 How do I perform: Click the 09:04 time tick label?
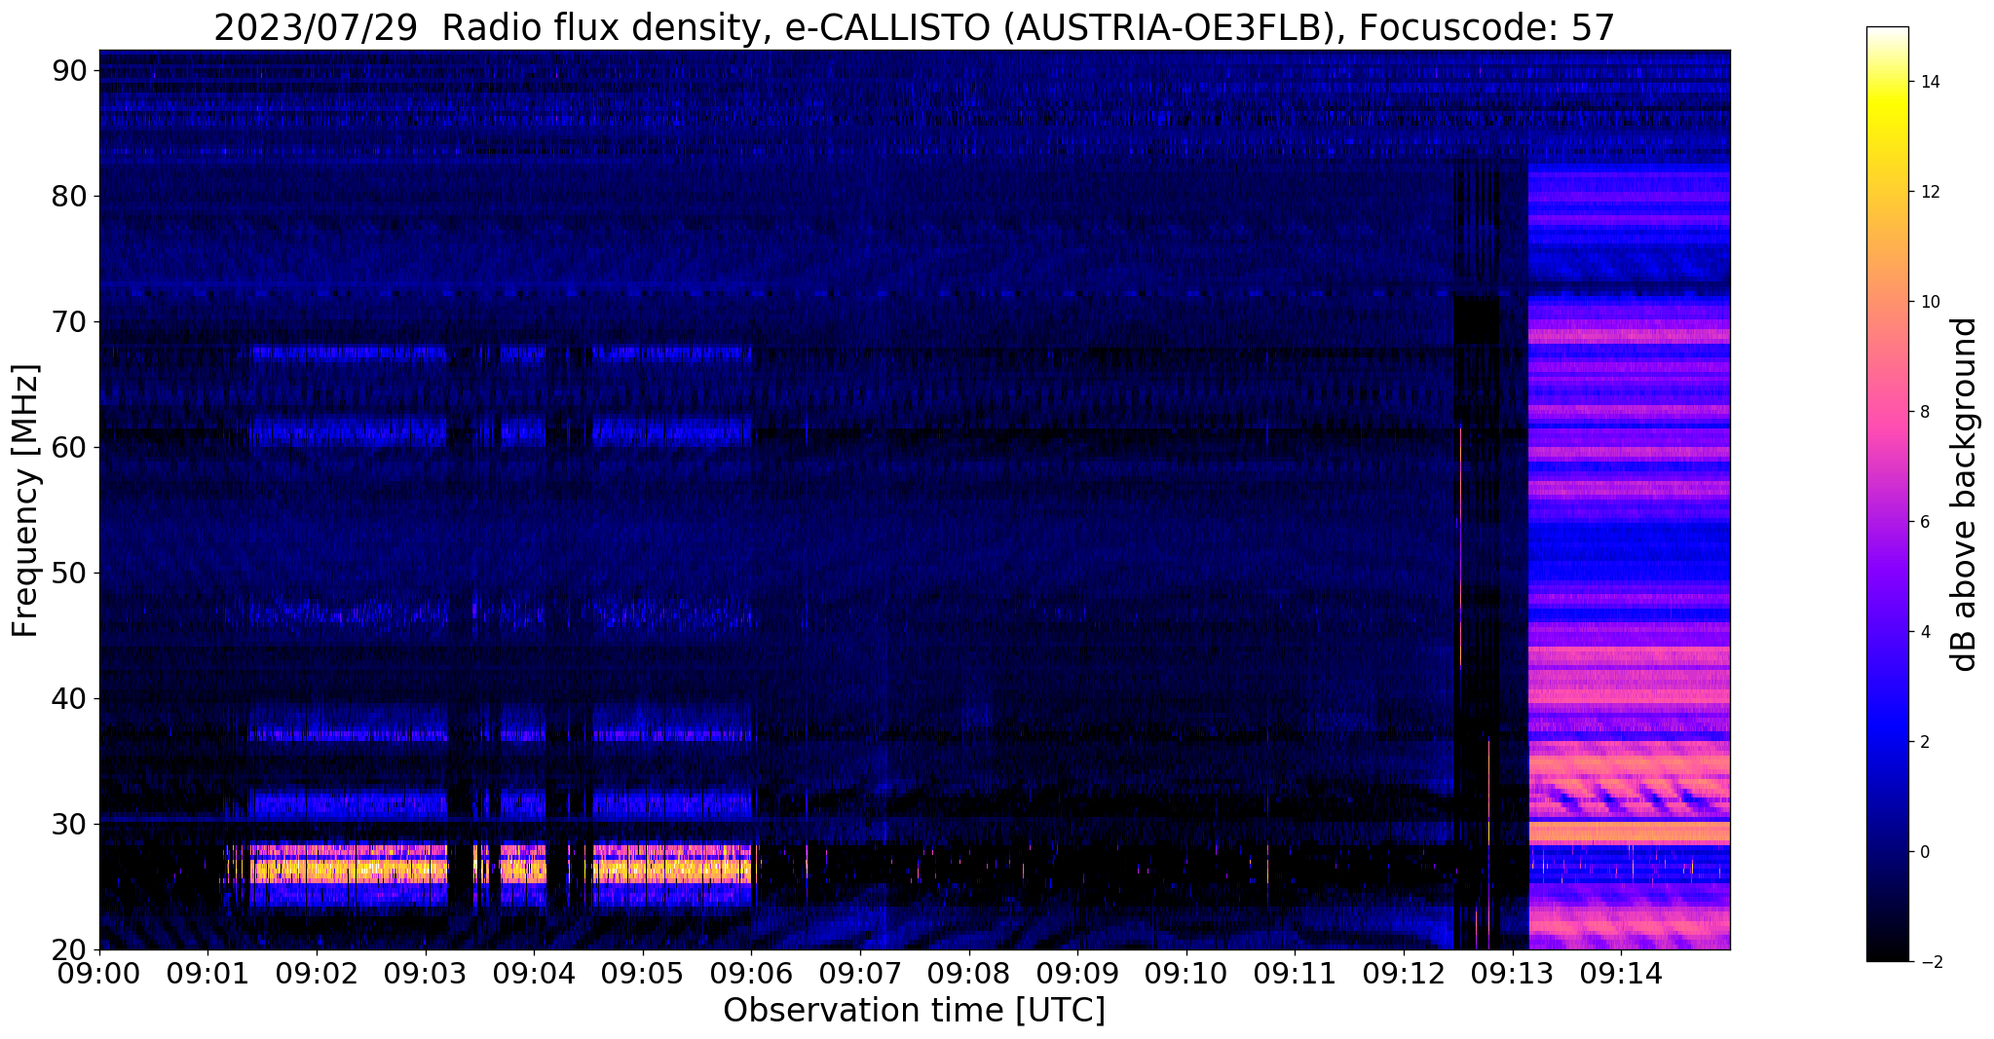pos(534,972)
